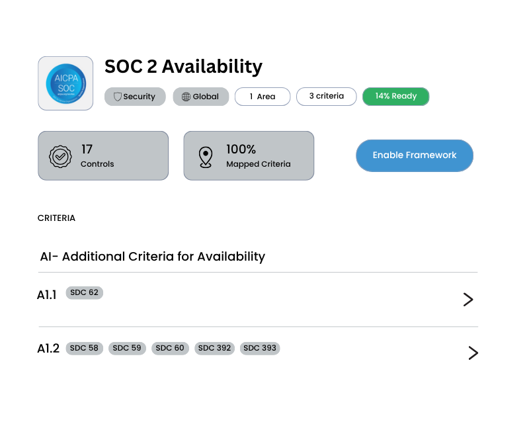Viewport: 529px width, 430px height.
Task: Click the 17 Controls summary card
Action: (x=103, y=155)
